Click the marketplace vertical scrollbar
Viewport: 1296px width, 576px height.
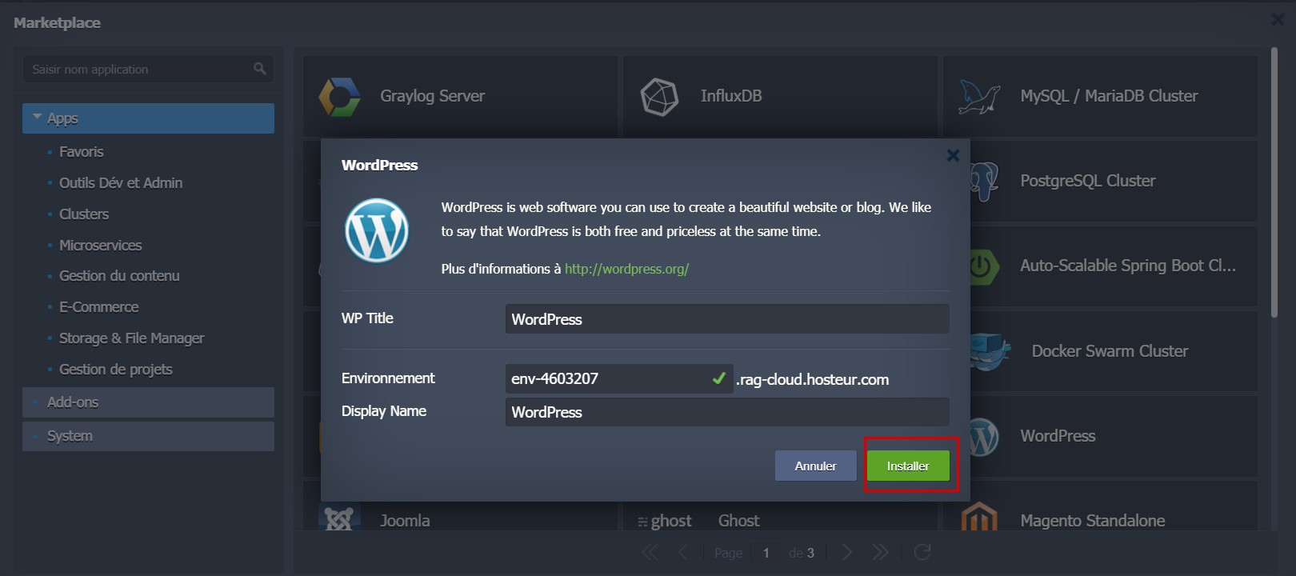tap(1274, 184)
